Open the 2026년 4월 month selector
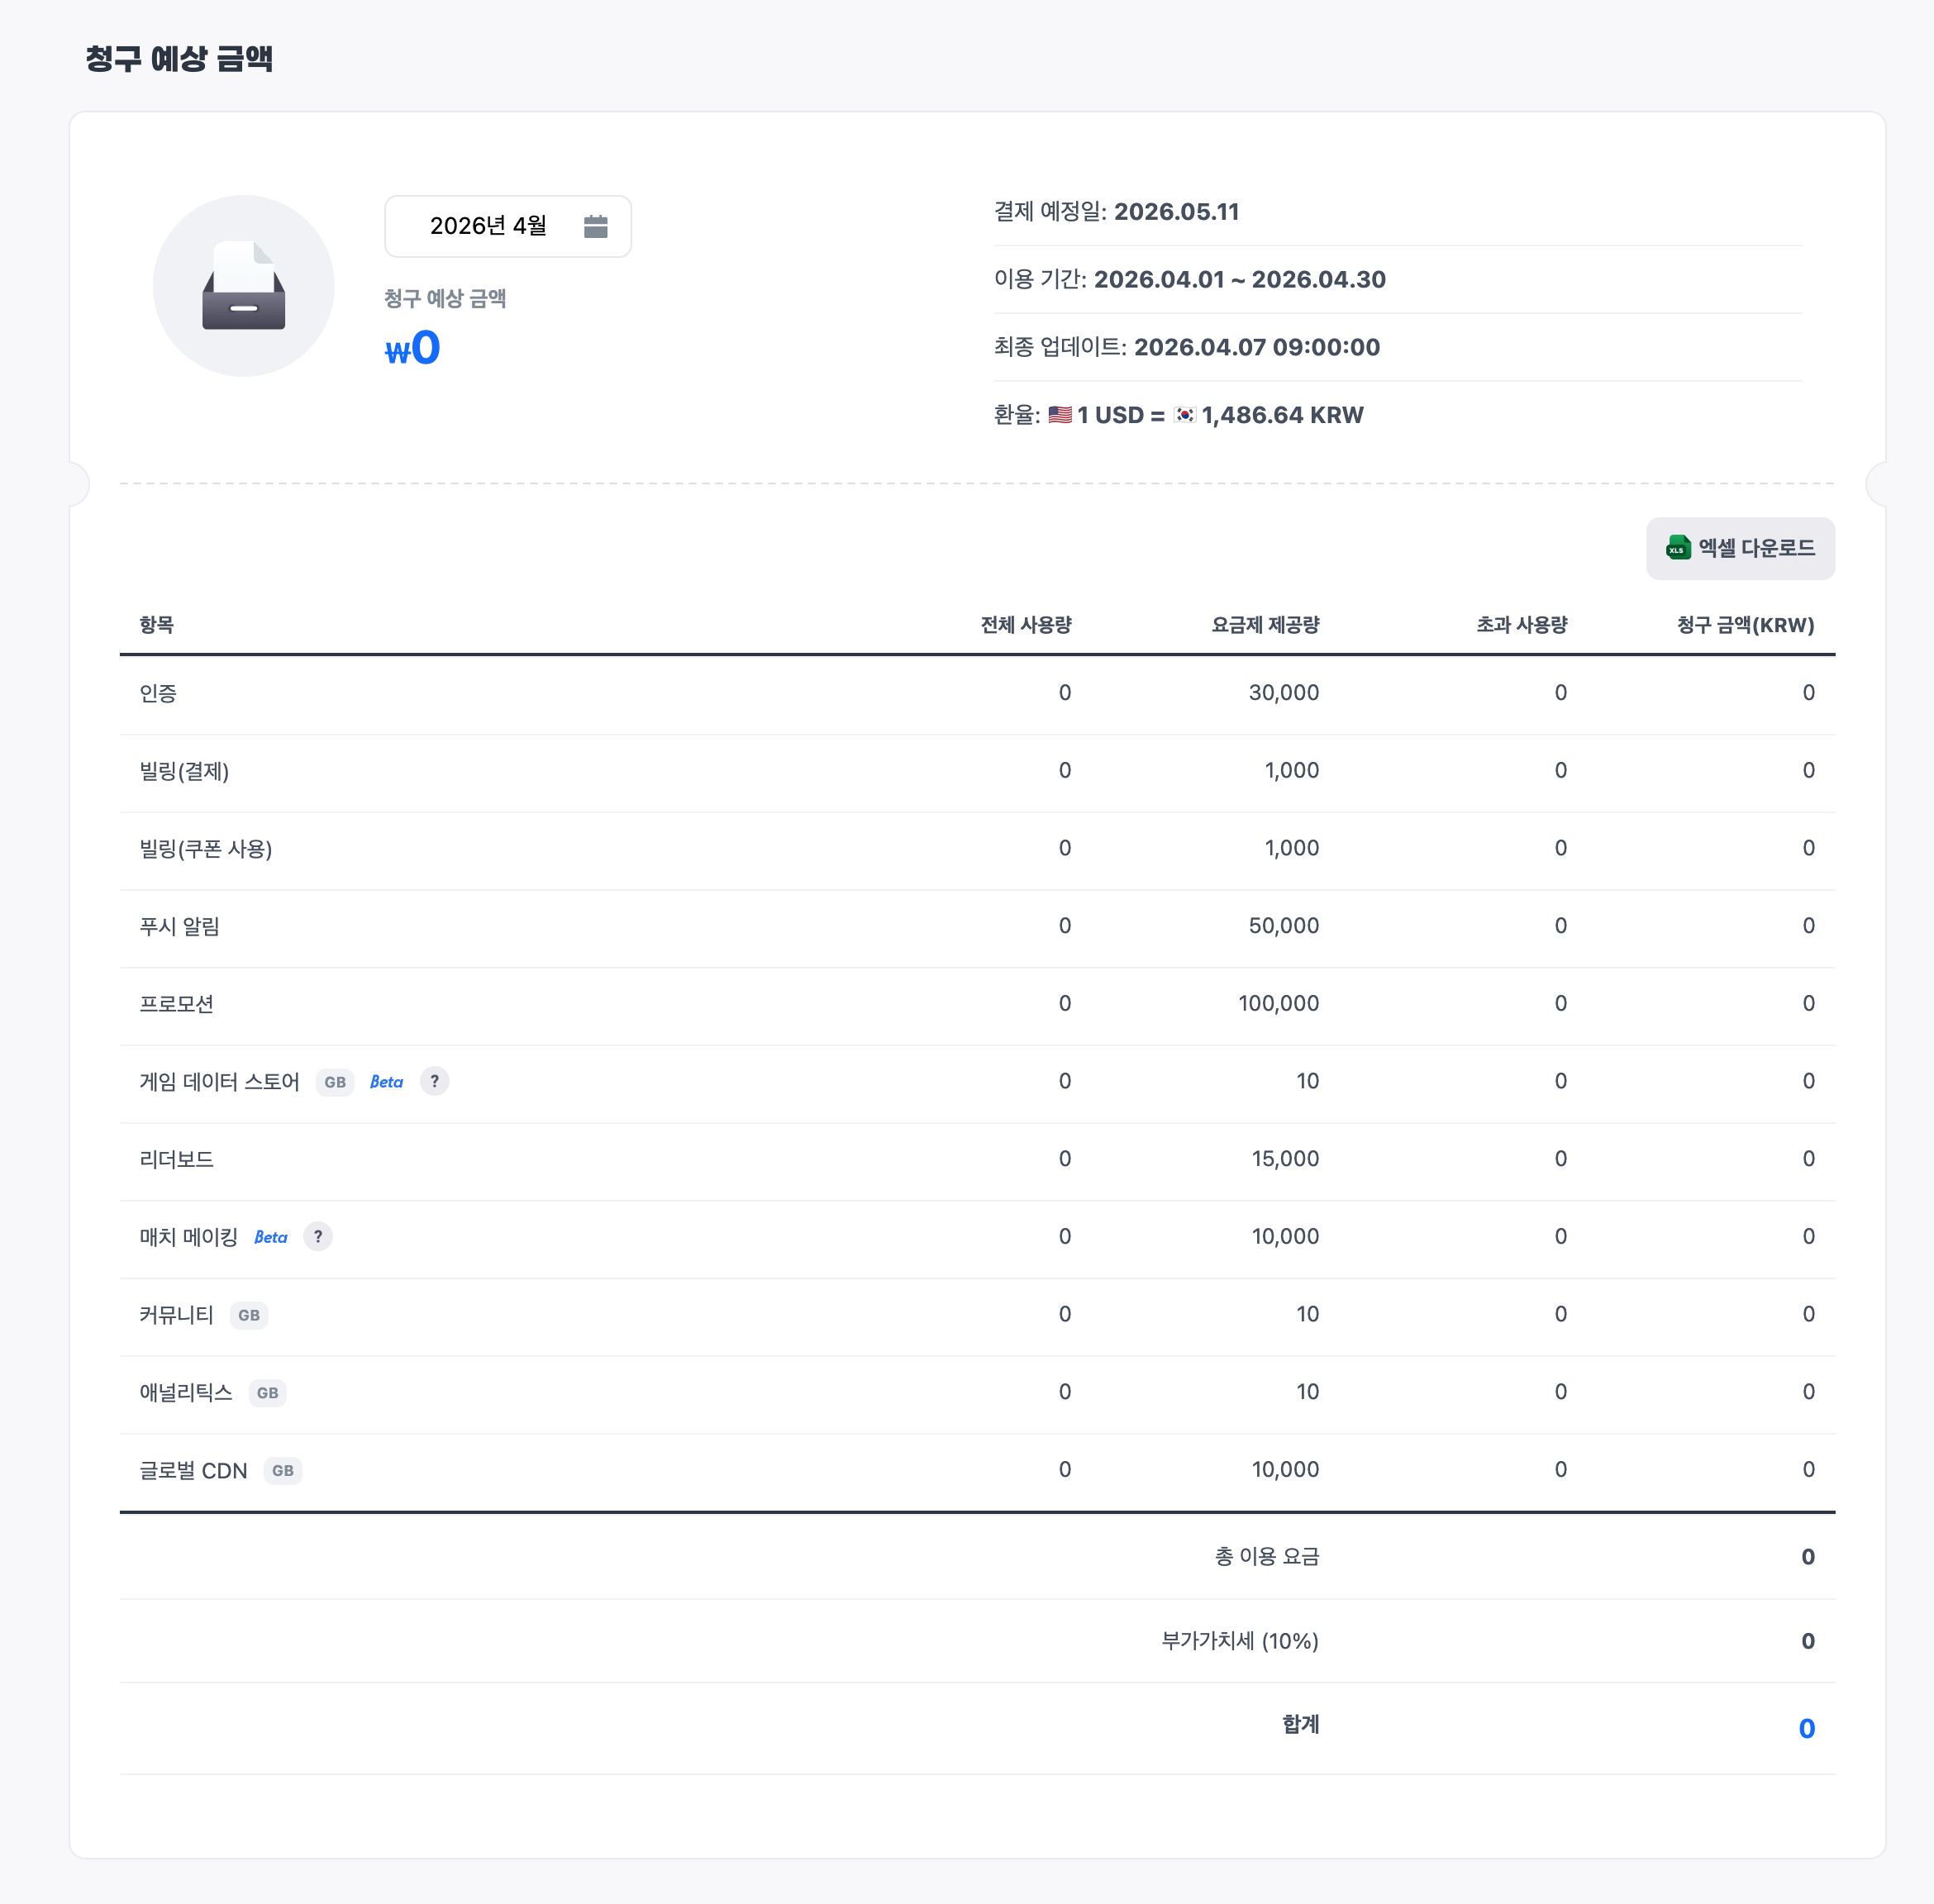Image resolution: width=1934 pixels, height=1904 pixels. [x=488, y=226]
